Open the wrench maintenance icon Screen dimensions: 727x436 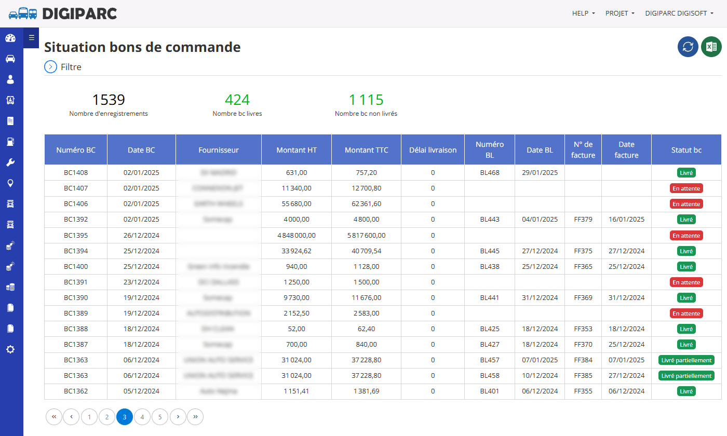click(x=10, y=162)
